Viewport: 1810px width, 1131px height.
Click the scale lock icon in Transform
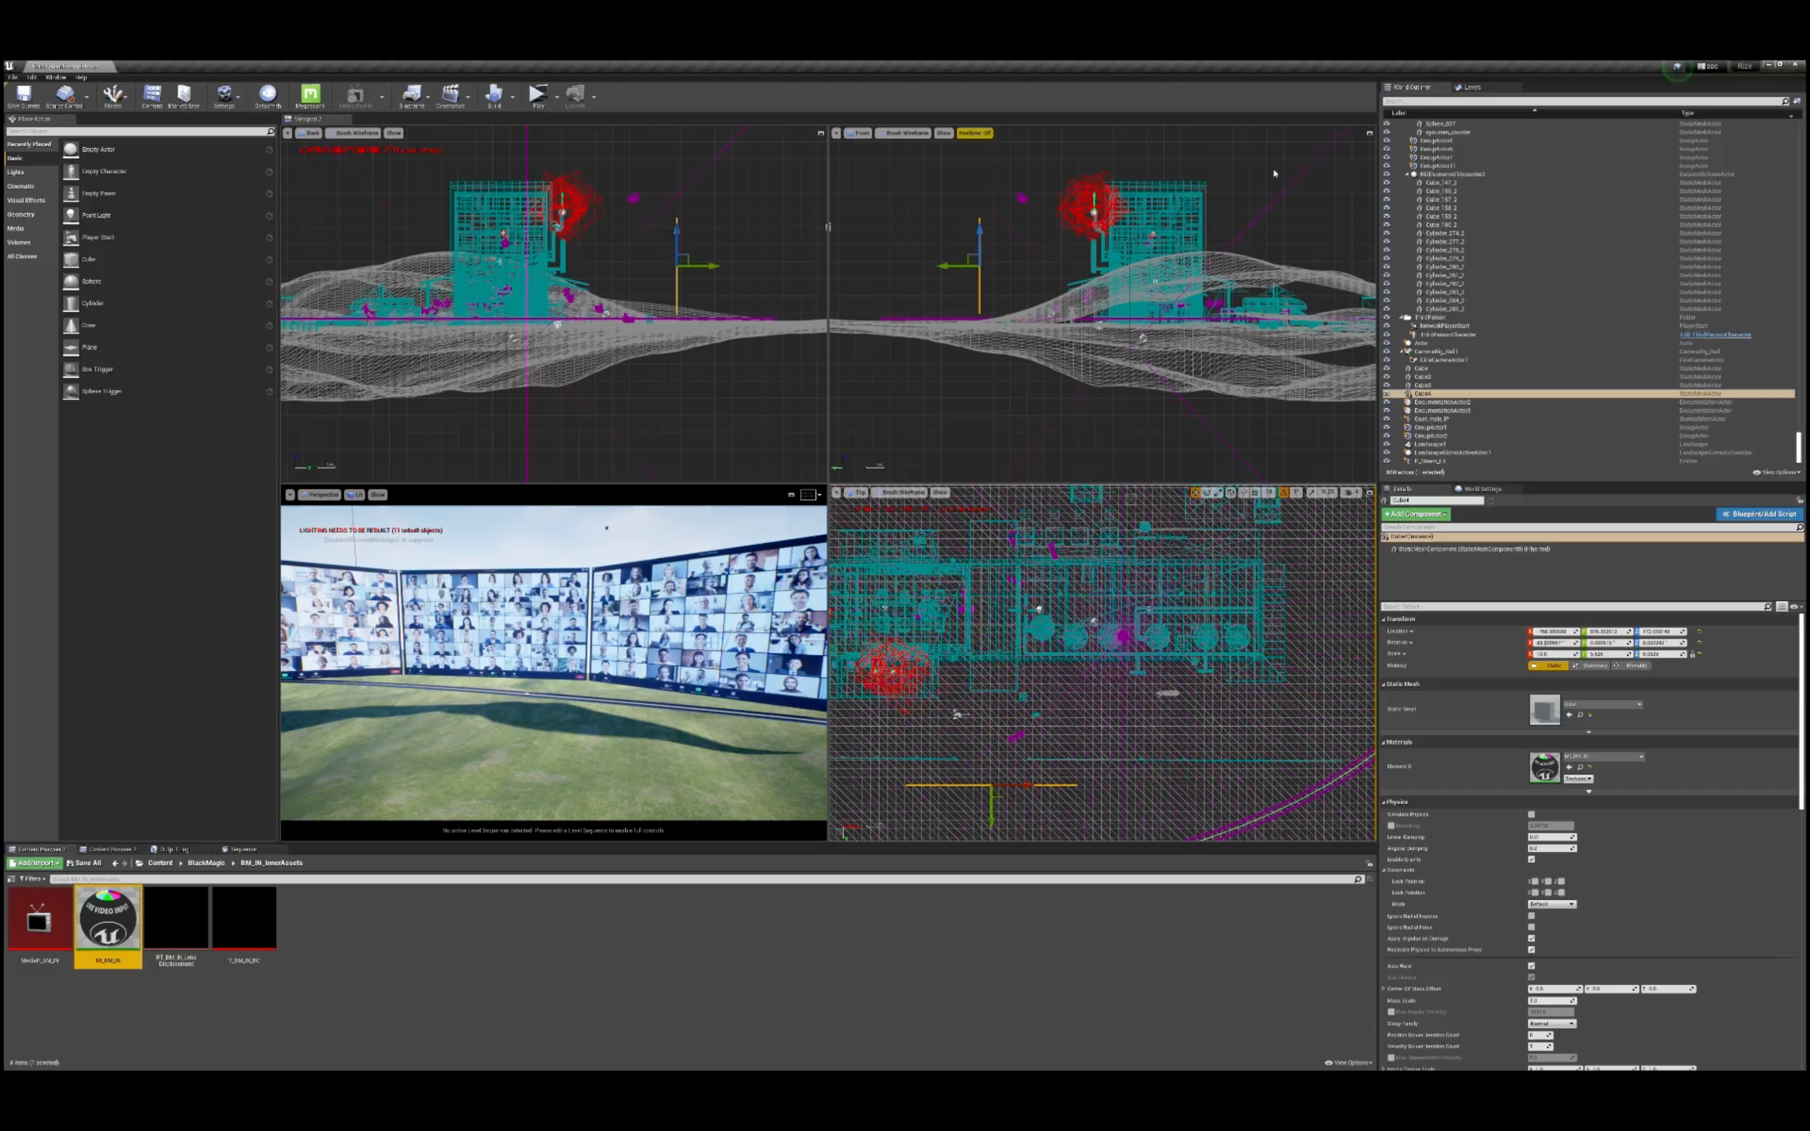point(1692,655)
